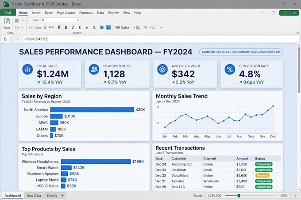The width and height of the screenshot is (301, 200).
Task: Open the dropdown arrow next to Cut
Action: (23, 27)
